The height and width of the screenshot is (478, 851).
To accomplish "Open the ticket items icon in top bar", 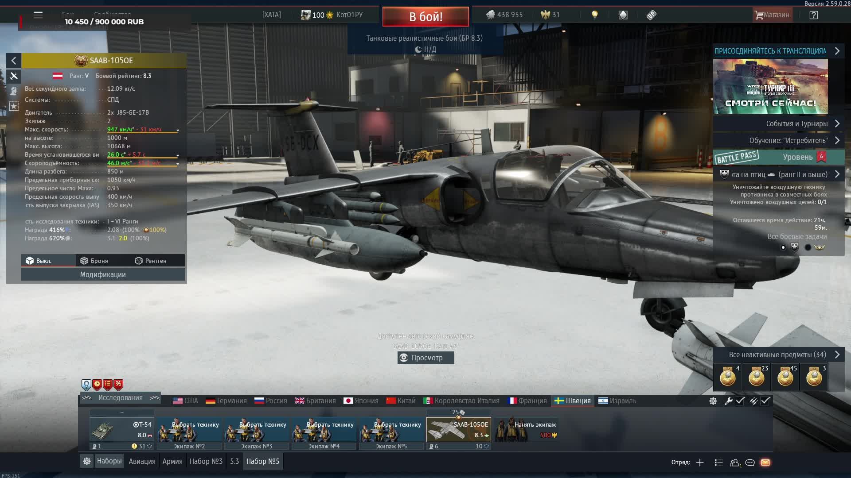I will point(651,15).
